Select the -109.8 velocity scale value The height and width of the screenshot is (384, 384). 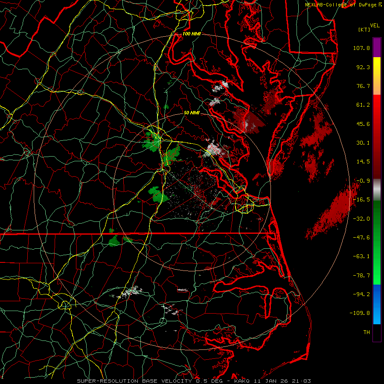[x=360, y=313]
